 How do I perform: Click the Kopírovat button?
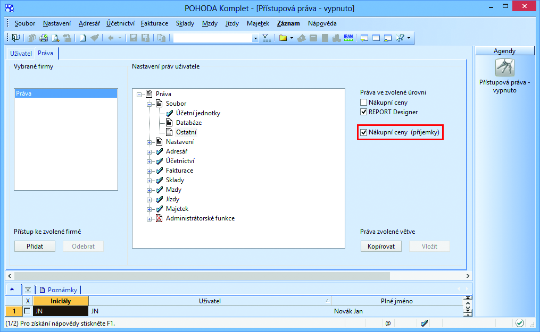coord(381,246)
